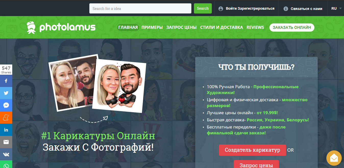Click the text Профессиональные Художники!
Image resolution: width=344 pixels, height=168 pixels.
click(253, 90)
